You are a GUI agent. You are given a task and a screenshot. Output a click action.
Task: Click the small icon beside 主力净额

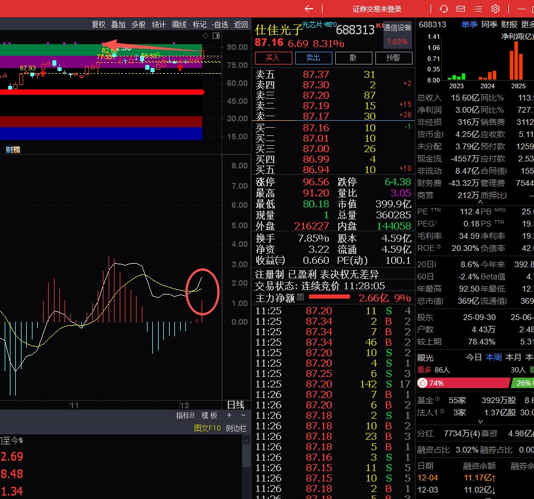pyautogui.click(x=300, y=297)
